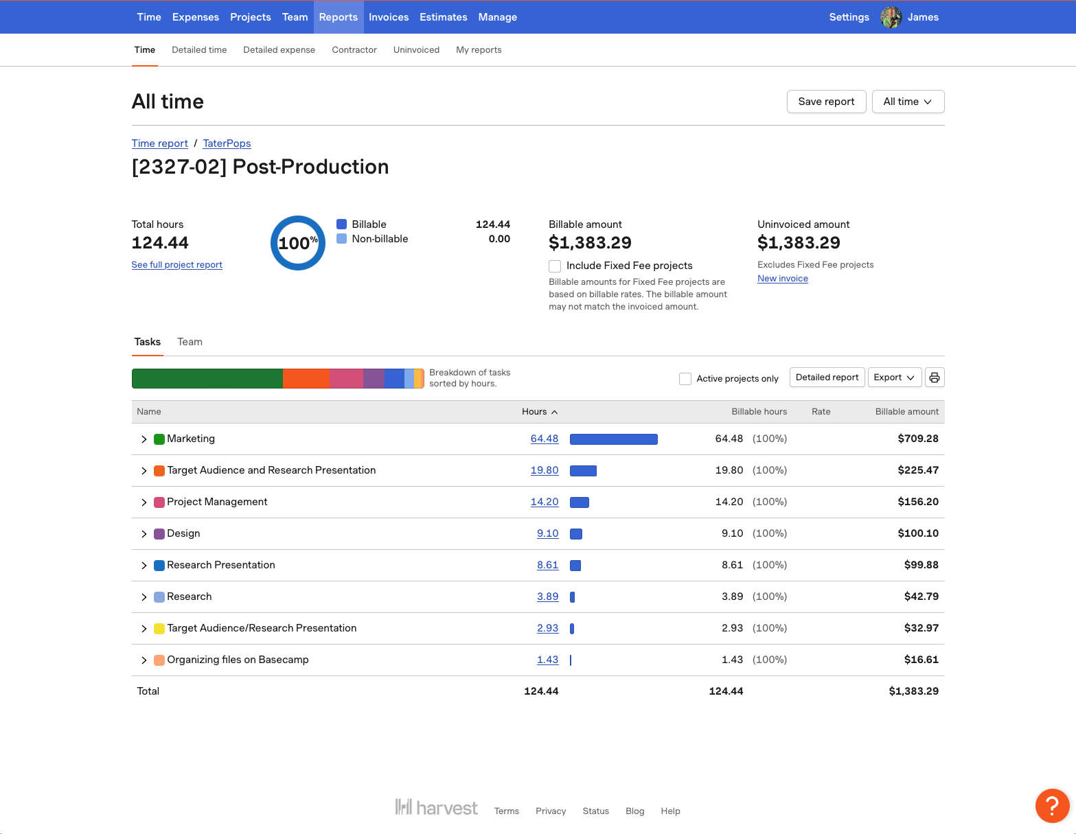Open the Uninvoiced report tab
1076x834 pixels.
click(x=416, y=50)
